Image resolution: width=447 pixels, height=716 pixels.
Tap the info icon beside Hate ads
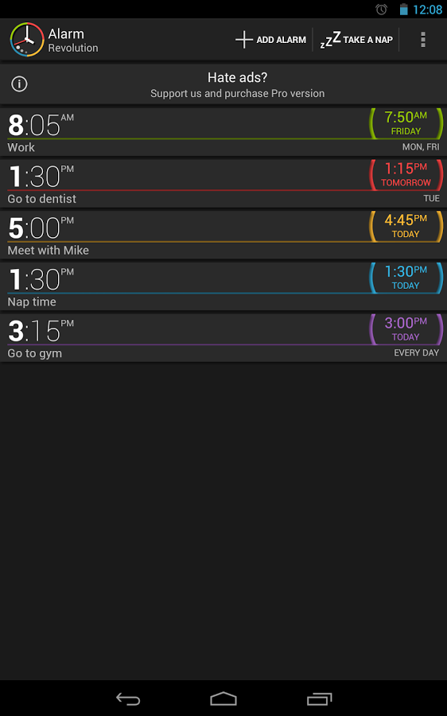pos(19,84)
